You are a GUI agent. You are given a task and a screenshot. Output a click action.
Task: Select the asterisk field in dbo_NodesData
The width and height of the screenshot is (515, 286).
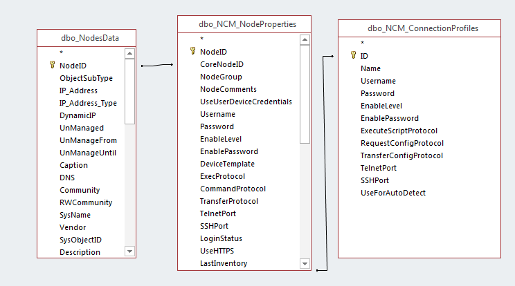(61, 53)
